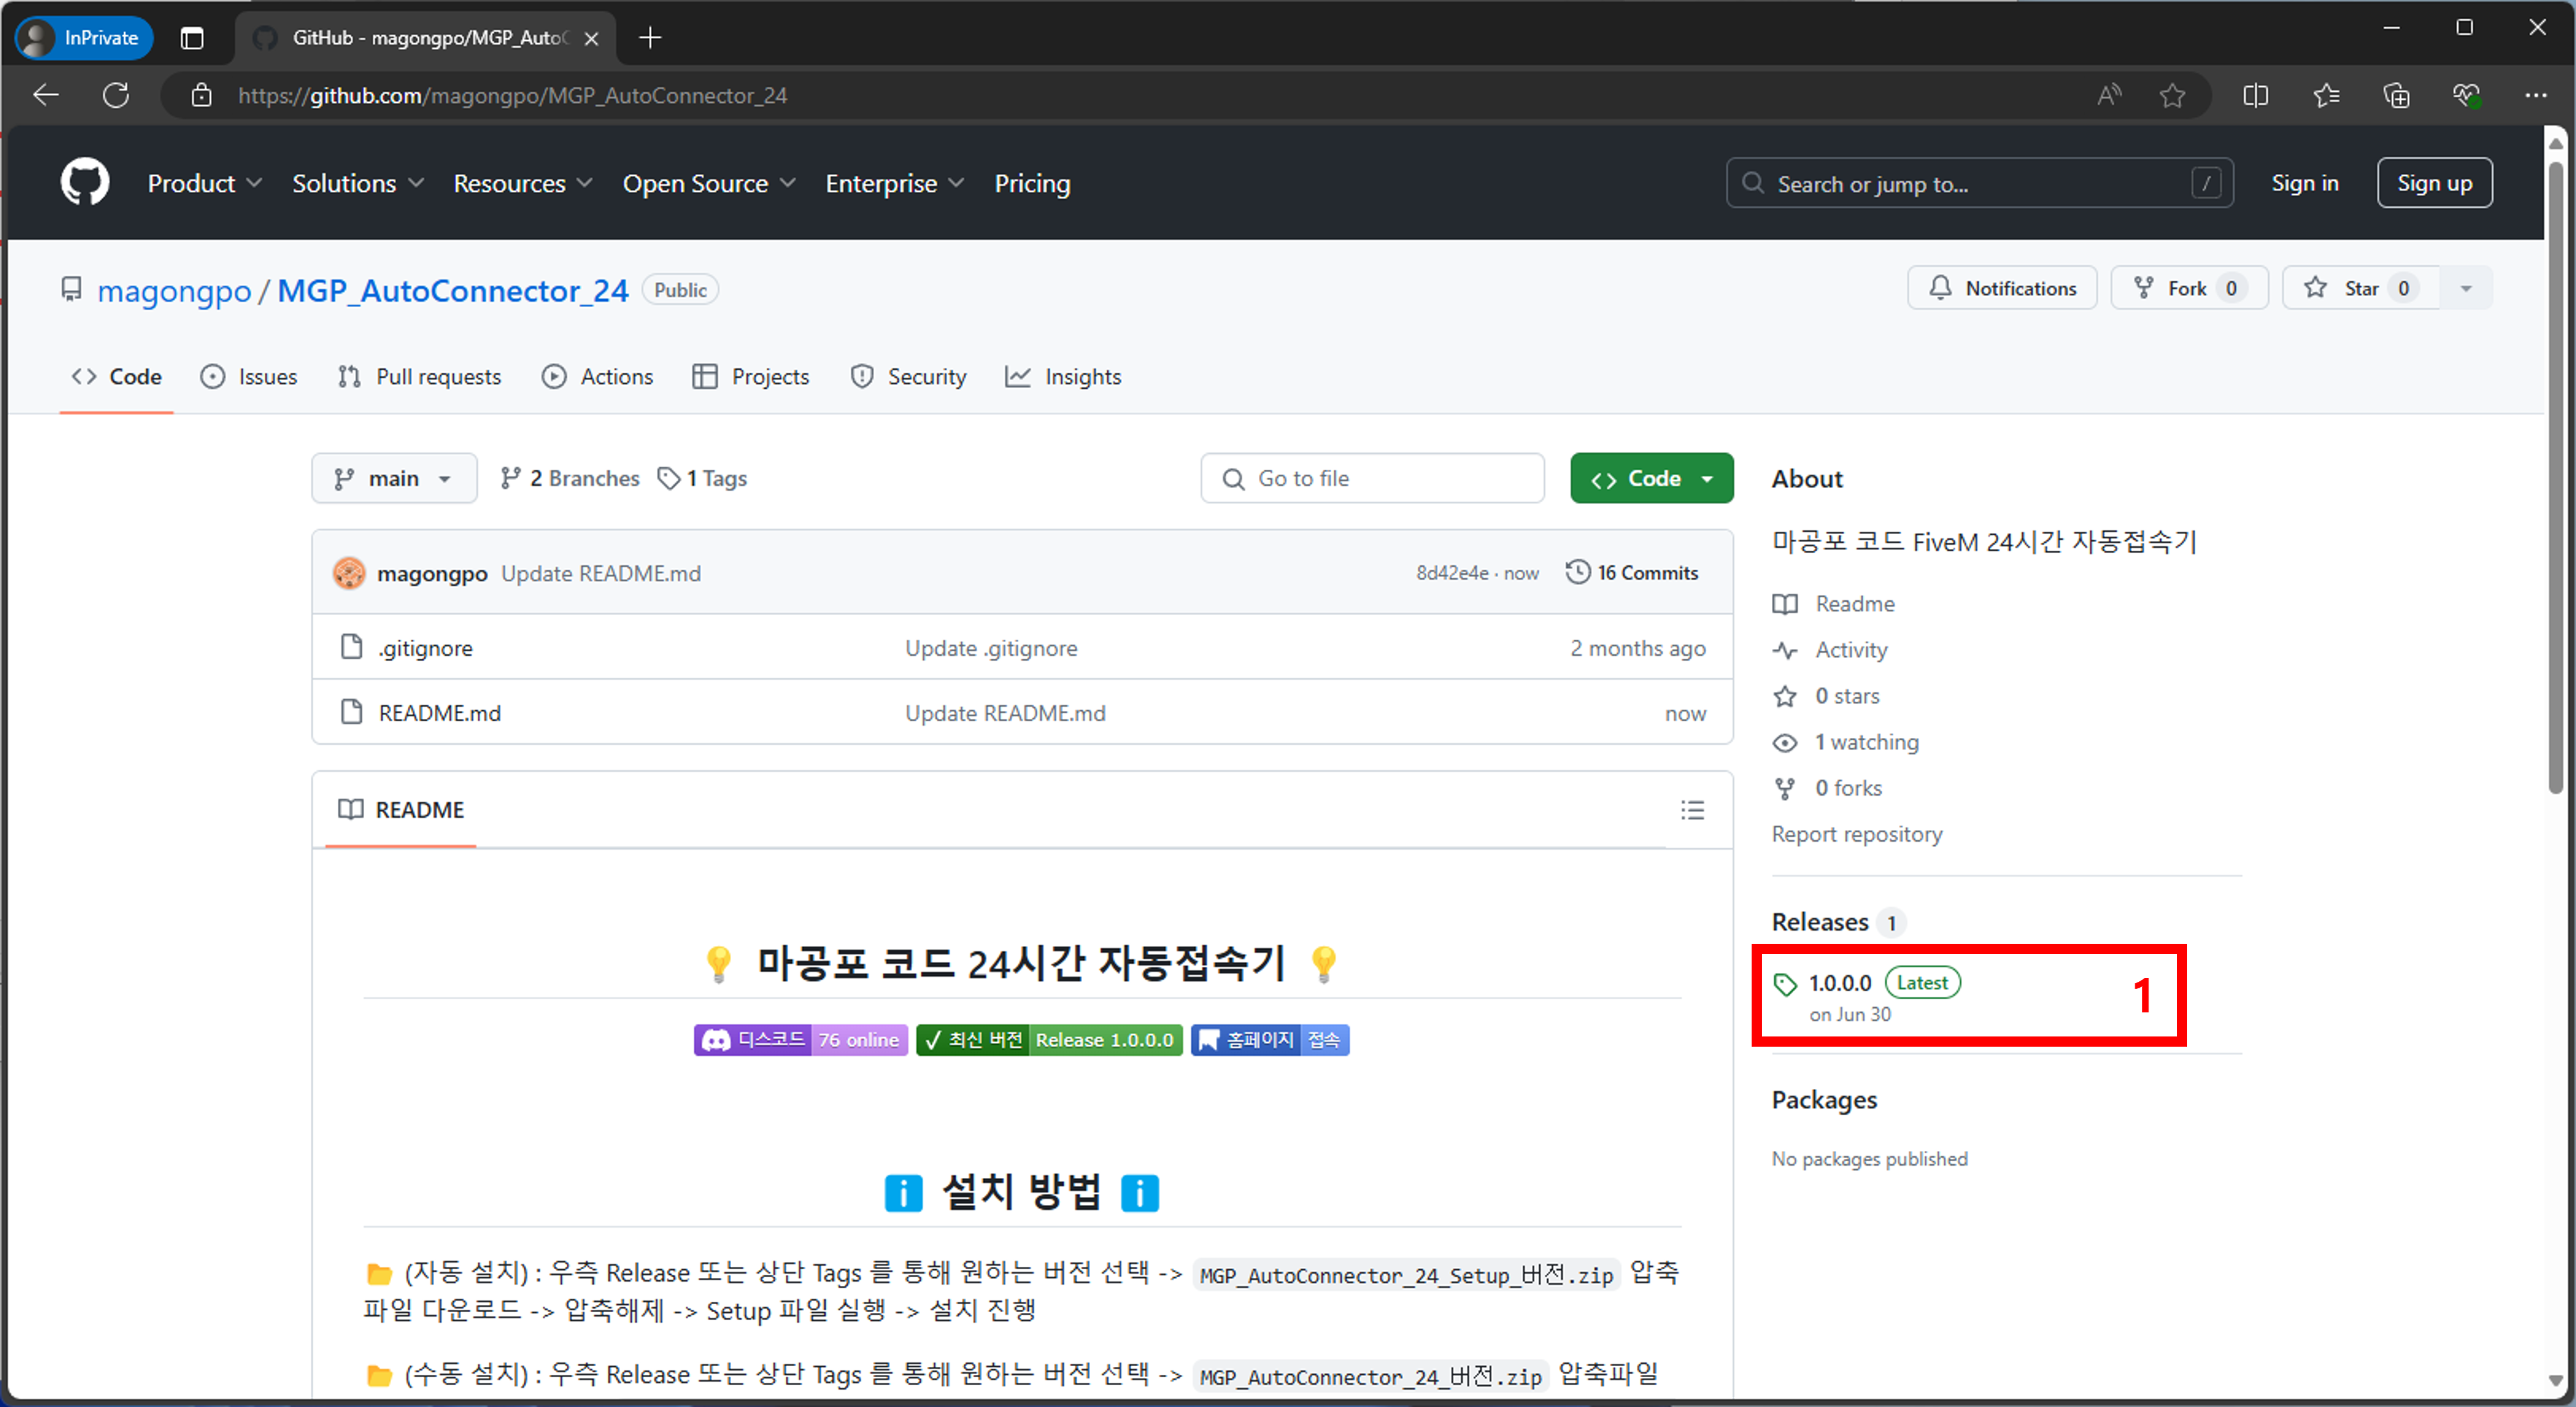Click the browser address bar URL
This screenshot has width=2576, height=1407.
(513, 95)
